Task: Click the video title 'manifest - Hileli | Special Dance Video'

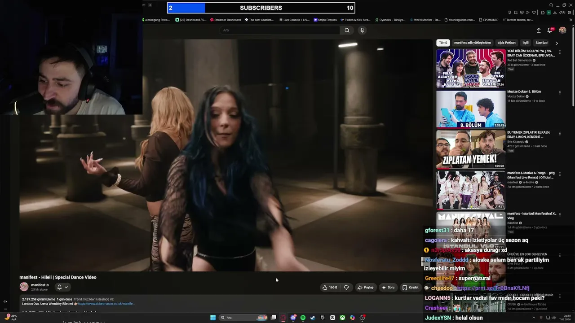Action: pos(58,277)
